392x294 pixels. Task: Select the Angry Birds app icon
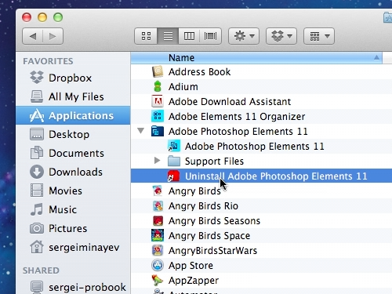point(158,191)
